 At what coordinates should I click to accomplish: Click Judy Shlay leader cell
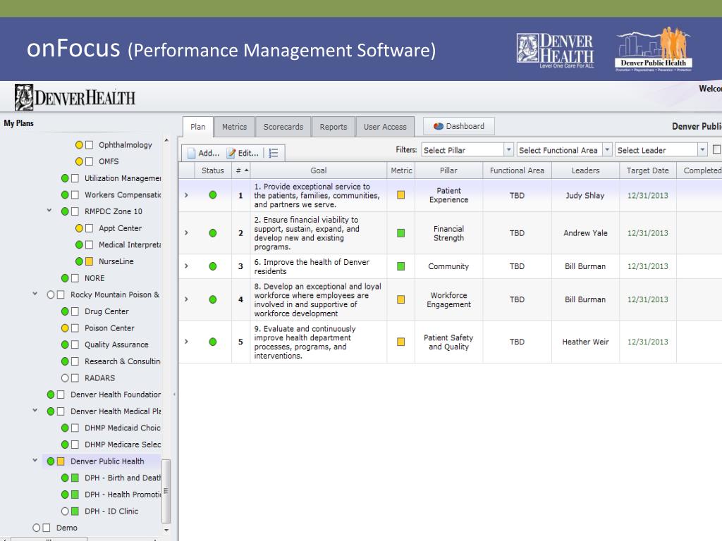point(585,196)
